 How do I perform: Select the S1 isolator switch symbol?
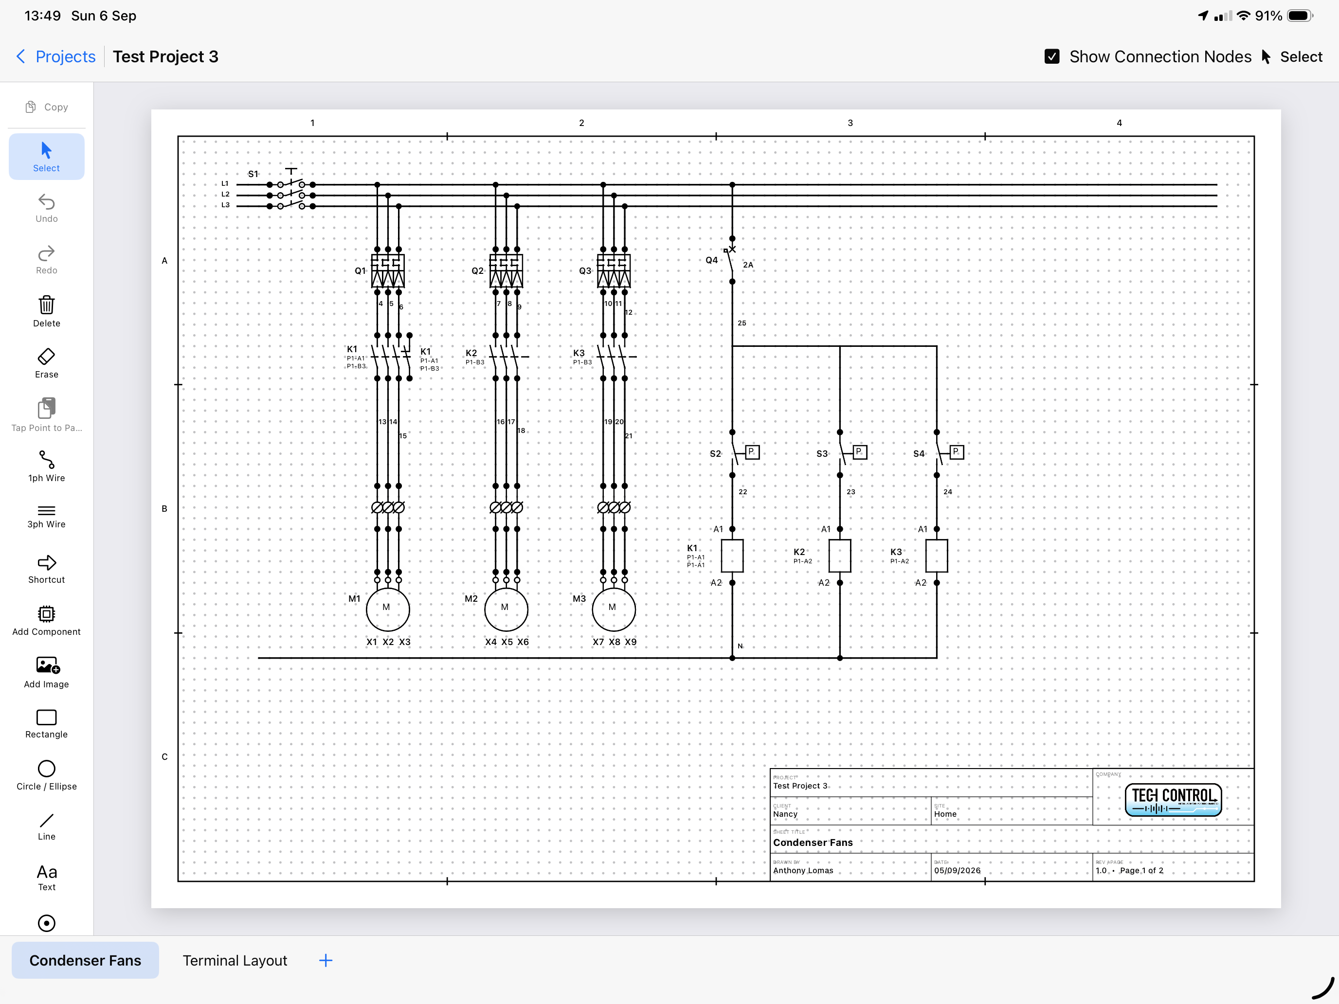tap(291, 189)
